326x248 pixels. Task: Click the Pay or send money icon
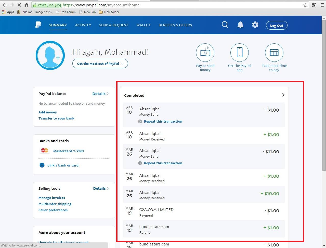[205, 53]
